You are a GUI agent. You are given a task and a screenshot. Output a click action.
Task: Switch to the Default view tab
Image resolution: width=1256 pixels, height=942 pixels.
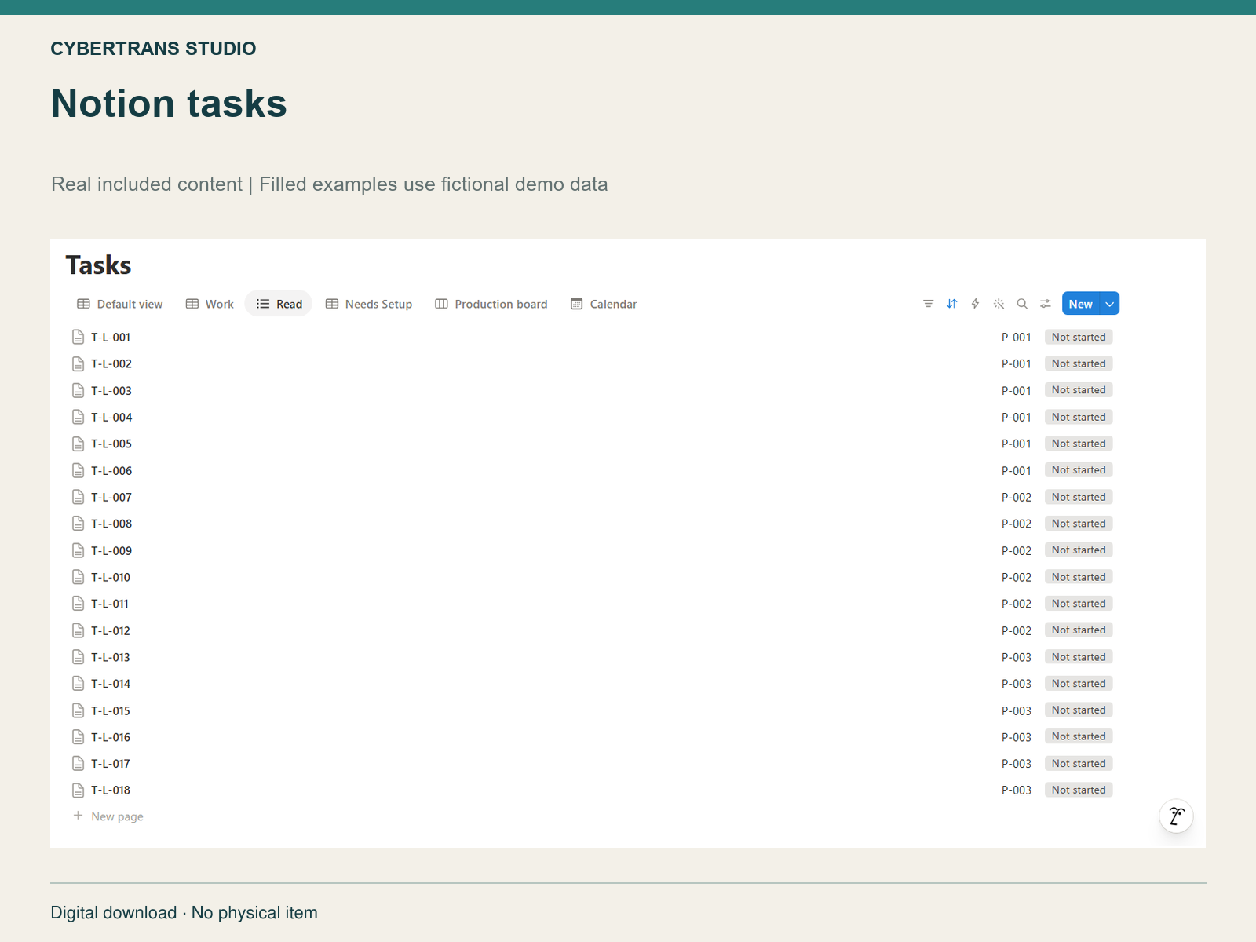click(119, 304)
